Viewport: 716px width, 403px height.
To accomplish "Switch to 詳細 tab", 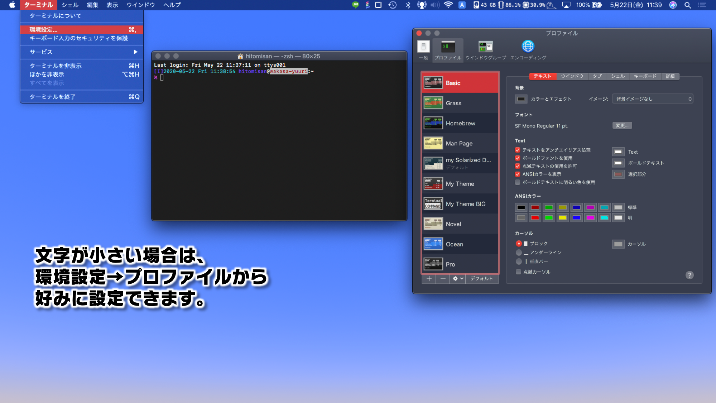I will click(x=670, y=76).
